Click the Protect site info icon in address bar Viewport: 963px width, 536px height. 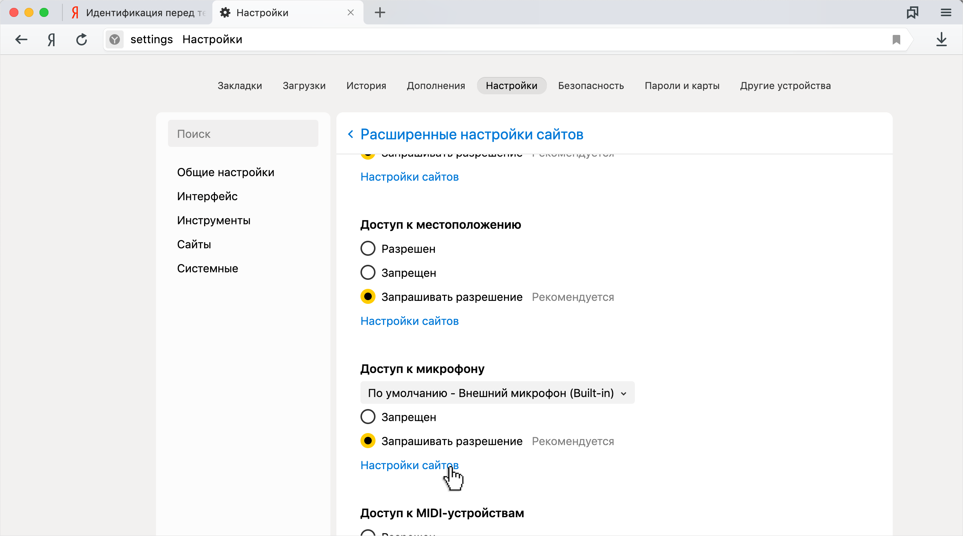(x=115, y=39)
